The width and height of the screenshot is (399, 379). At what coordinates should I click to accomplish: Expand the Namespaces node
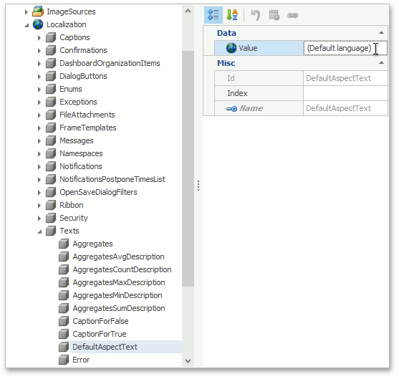tap(39, 154)
